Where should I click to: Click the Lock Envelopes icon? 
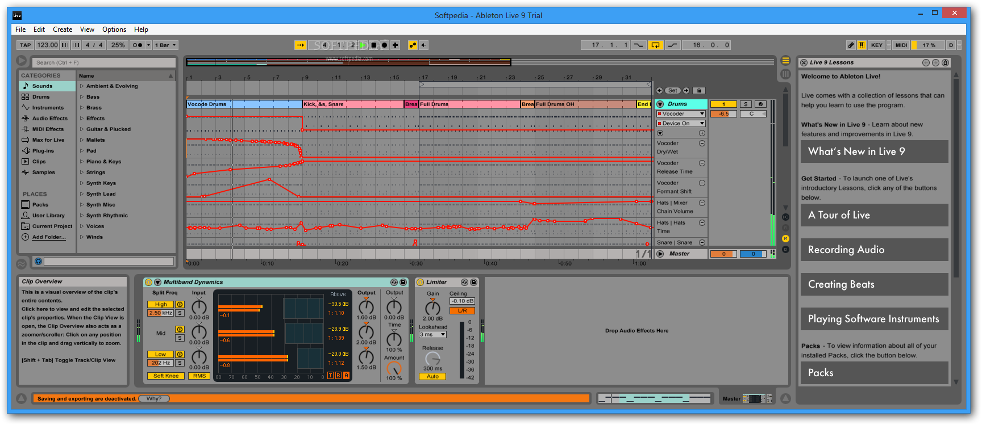tap(700, 91)
